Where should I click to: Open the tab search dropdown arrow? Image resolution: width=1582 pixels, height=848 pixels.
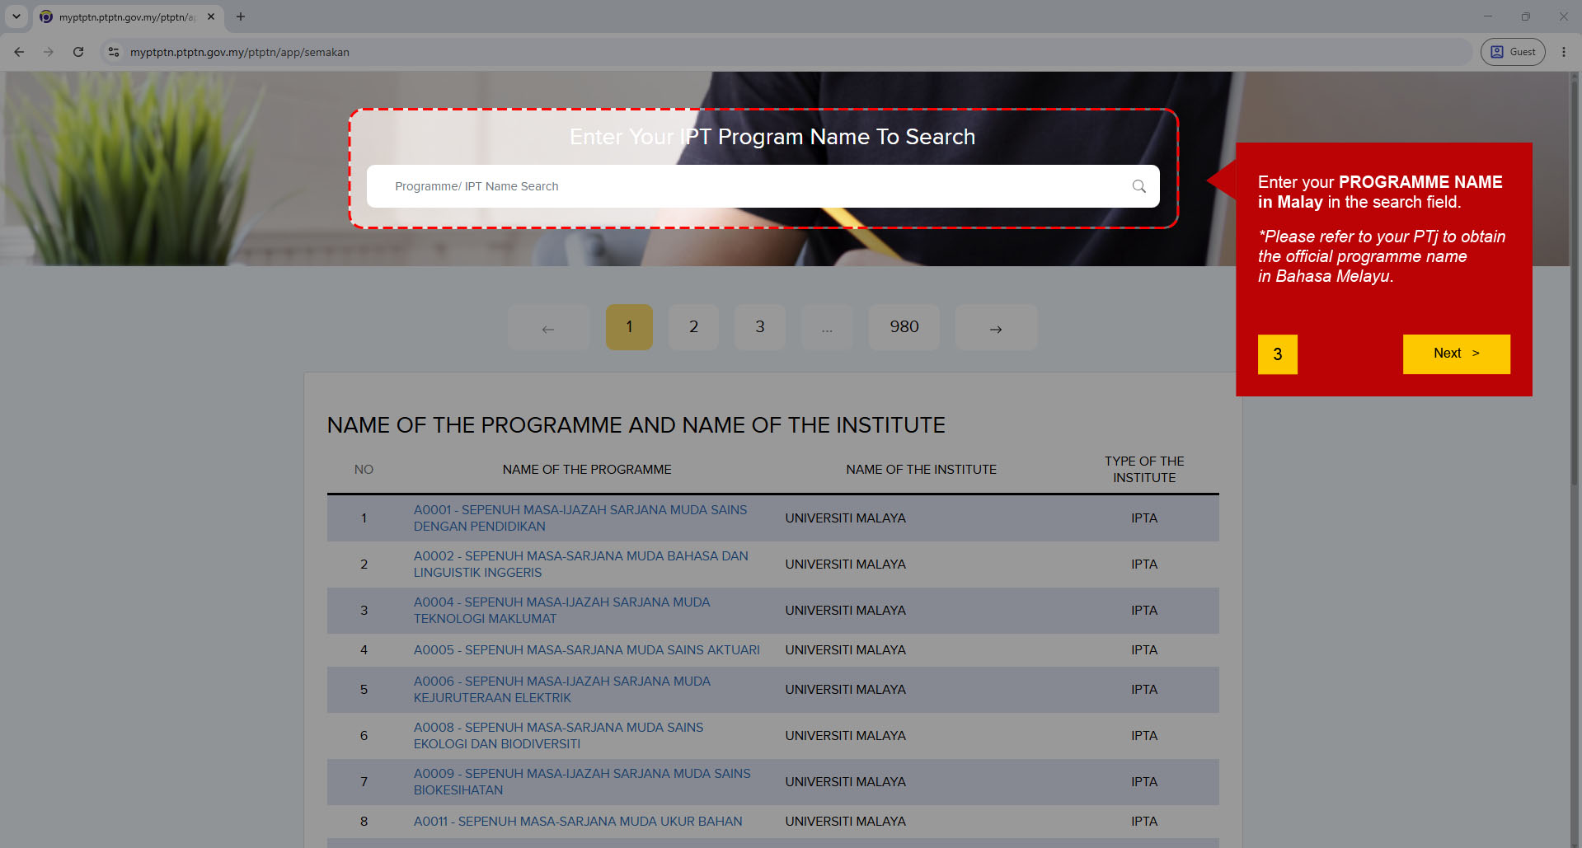point(16,16)
